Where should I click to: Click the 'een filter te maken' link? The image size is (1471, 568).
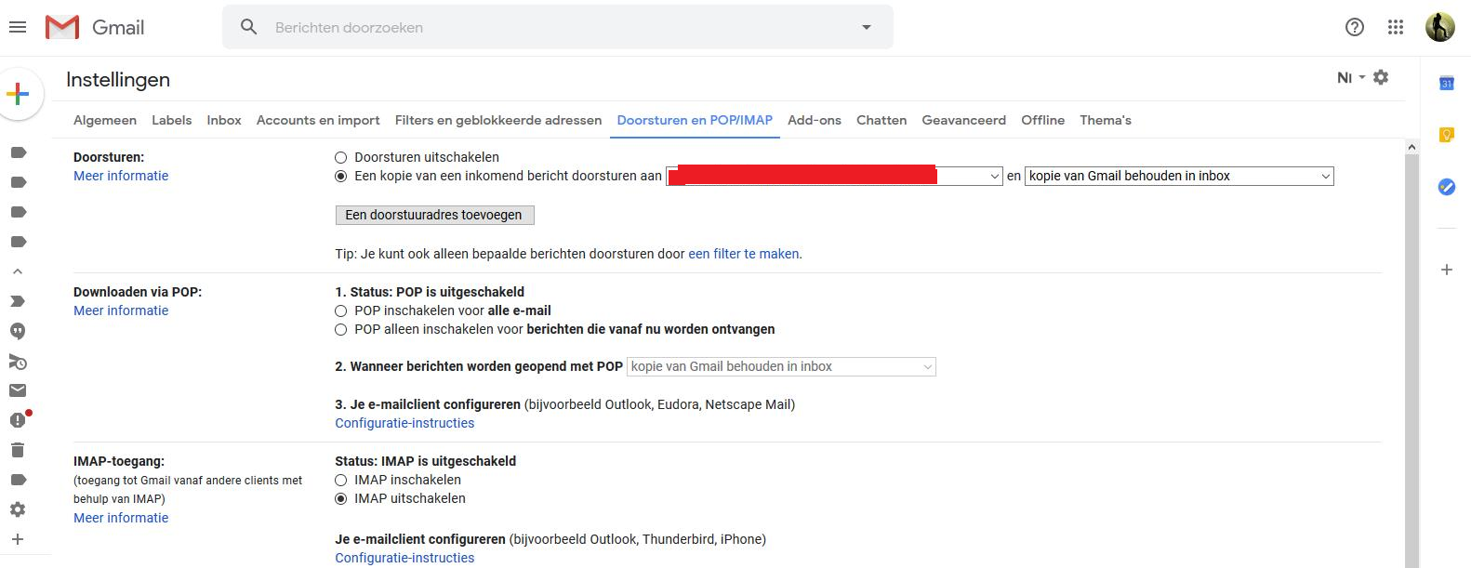pyautogui.click(x=743, y=254)
